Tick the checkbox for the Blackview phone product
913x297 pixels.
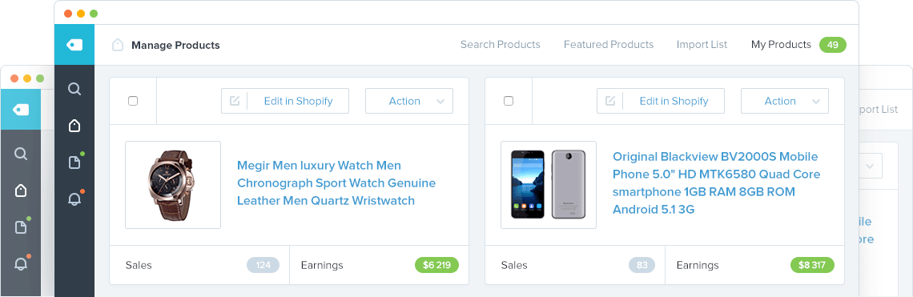click(x=509, y=101)
